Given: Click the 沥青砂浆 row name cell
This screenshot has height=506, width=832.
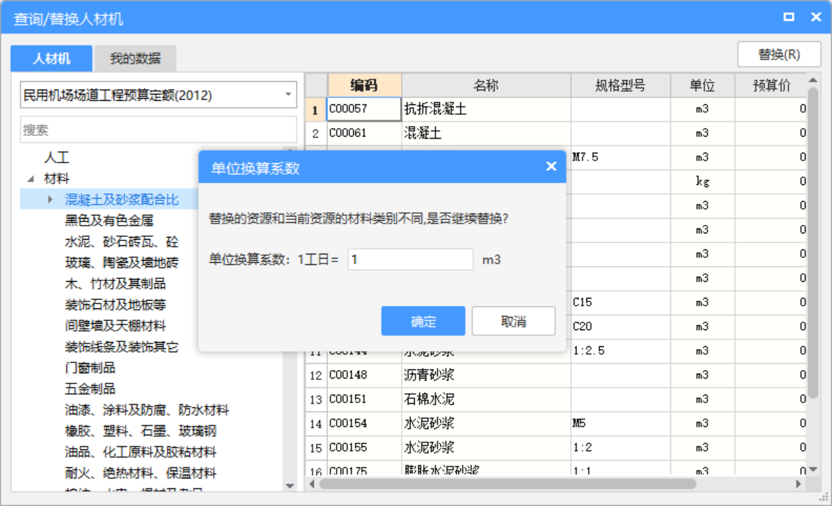Looking at the screenshot, I should [x=485, y=375].
